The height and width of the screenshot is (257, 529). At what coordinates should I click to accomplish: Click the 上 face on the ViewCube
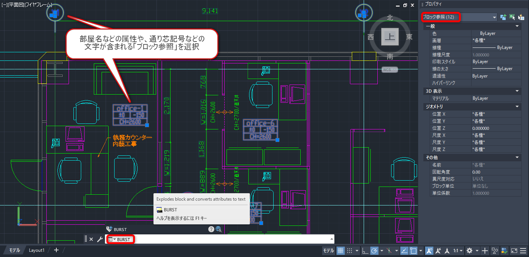pyautogui.click(x=390, y=36)
